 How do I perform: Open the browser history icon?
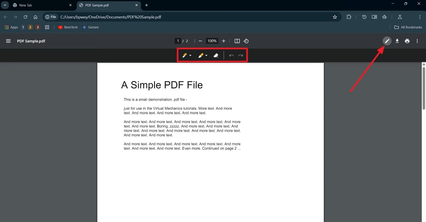(364, 17)
